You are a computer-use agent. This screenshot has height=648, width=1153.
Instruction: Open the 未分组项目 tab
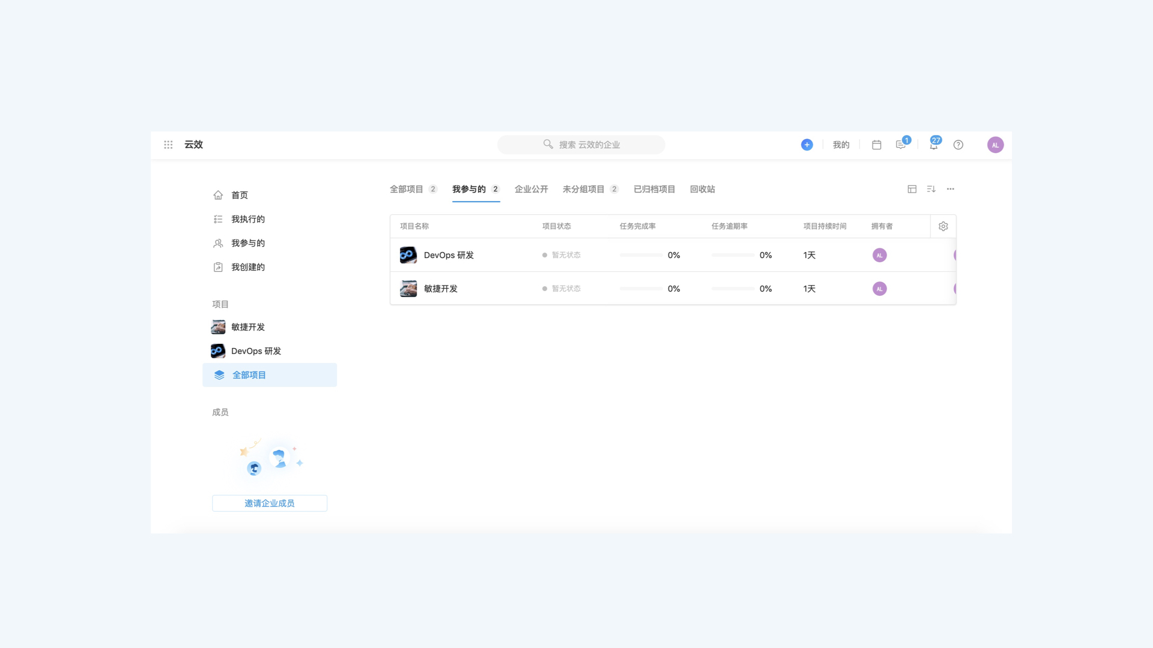point(590,189)
